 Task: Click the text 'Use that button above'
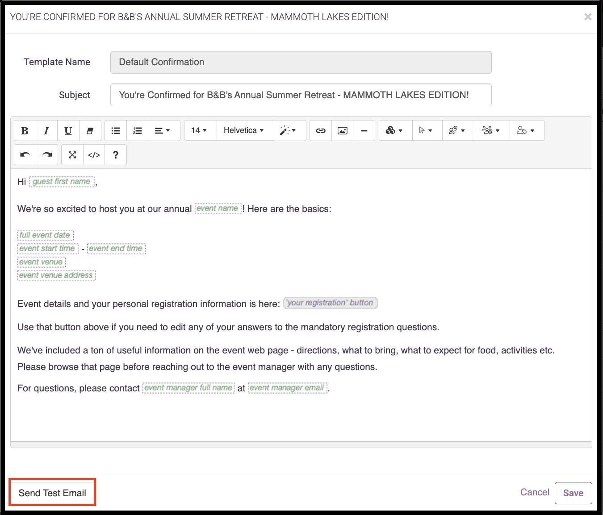coord(63,327)
